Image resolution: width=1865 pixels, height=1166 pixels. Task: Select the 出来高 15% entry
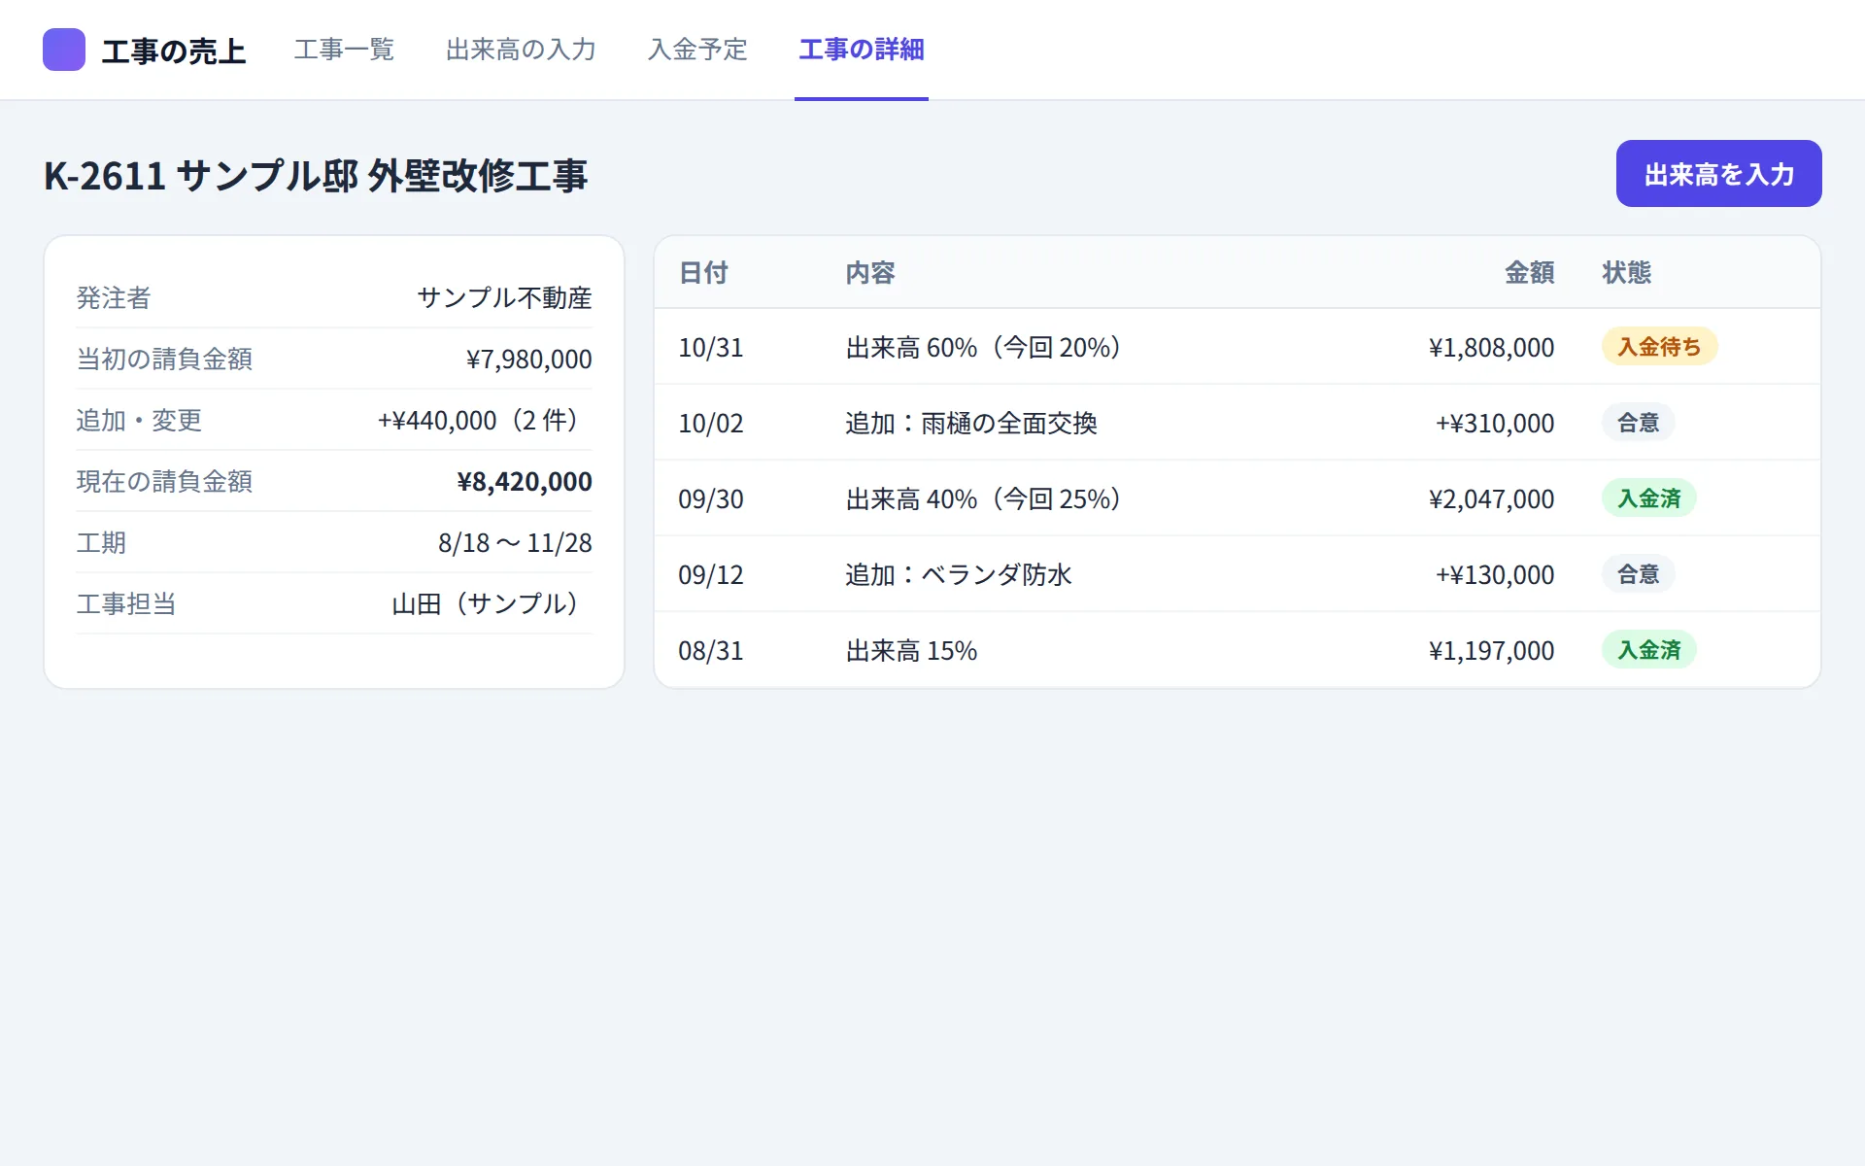click(x=911, y=650)
